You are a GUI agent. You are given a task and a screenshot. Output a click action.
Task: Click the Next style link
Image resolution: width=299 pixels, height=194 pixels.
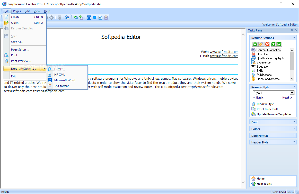287,98
